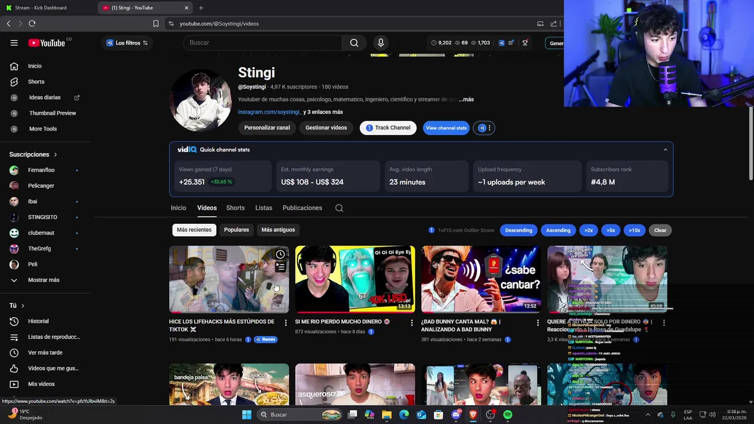754x424 pixels.
Task: Start voice search with microphone icon
Action: point(381,42)
